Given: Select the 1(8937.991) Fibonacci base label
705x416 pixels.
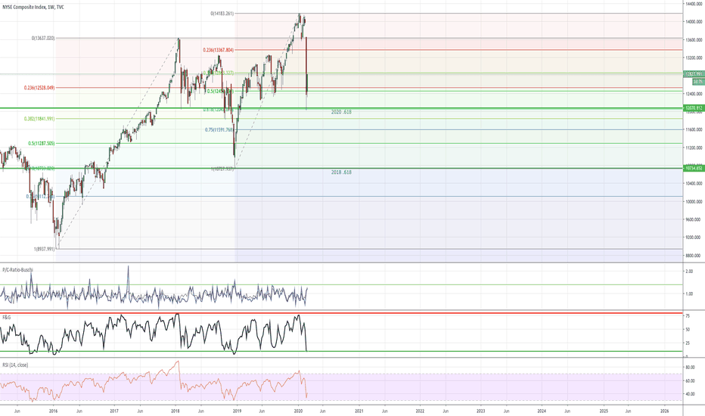Looking at the screenshot, I should tap(45, 249).
